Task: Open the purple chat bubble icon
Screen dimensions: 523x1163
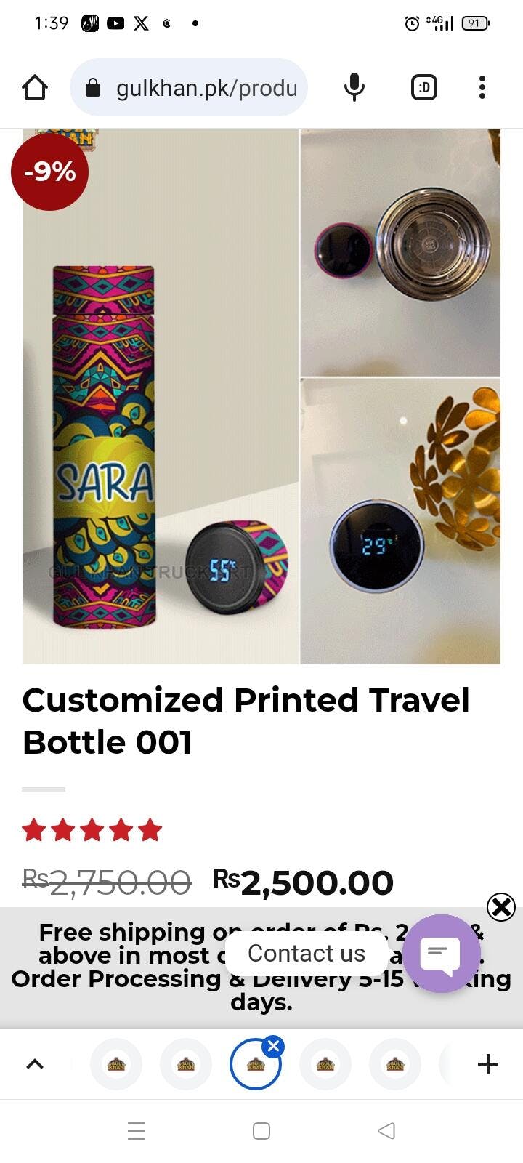Action: (x=442, y=954)
